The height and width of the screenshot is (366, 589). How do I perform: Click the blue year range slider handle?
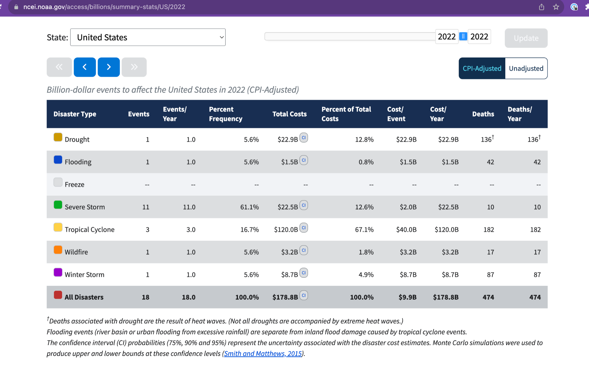click(x=463, y=37)
